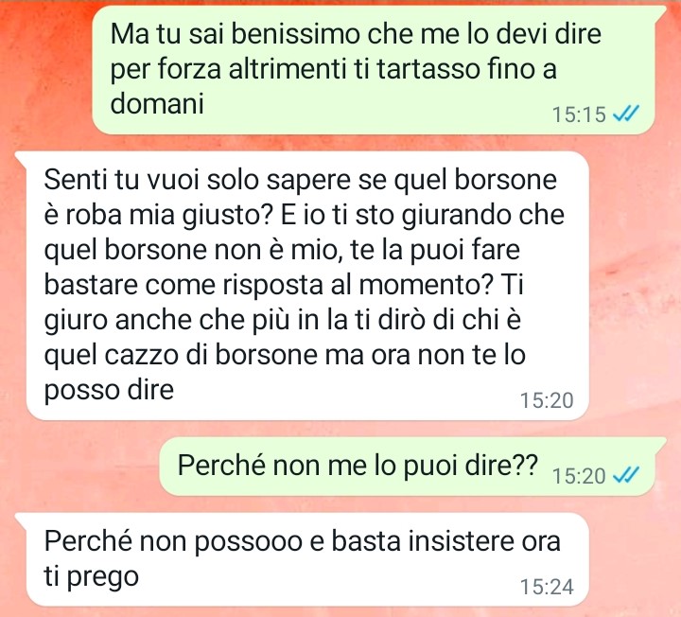Click the 15:20 timestamp in the green bubble
Image resolution: width=681 pixels, height=617 pixels.
tap(579, 476)
